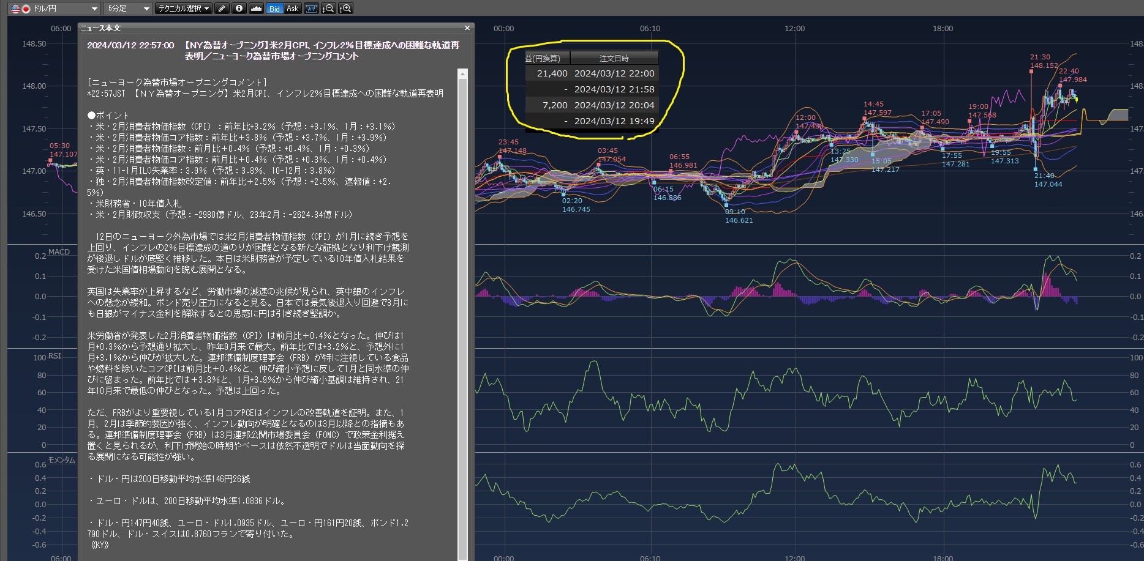Close the ニュース本文 news panel
This screenshot has height=561, width=1144.
pos(467,28)
